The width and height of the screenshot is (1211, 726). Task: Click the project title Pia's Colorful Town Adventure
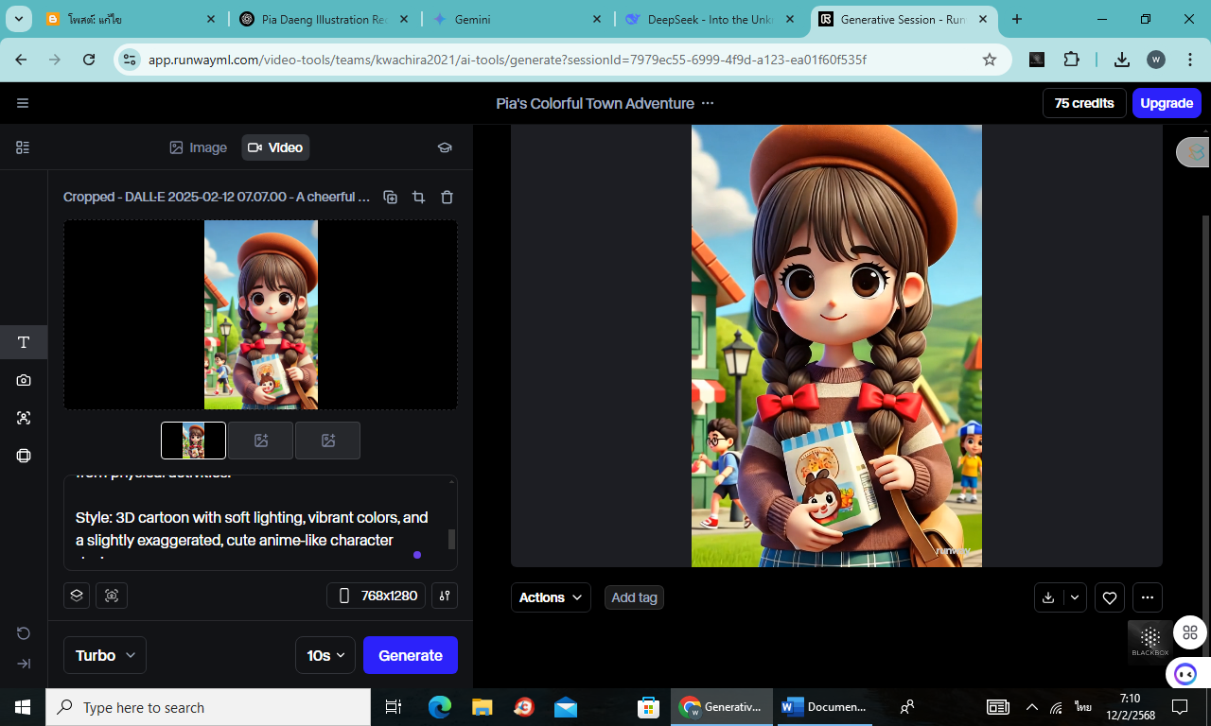click(x=595, y=103)
